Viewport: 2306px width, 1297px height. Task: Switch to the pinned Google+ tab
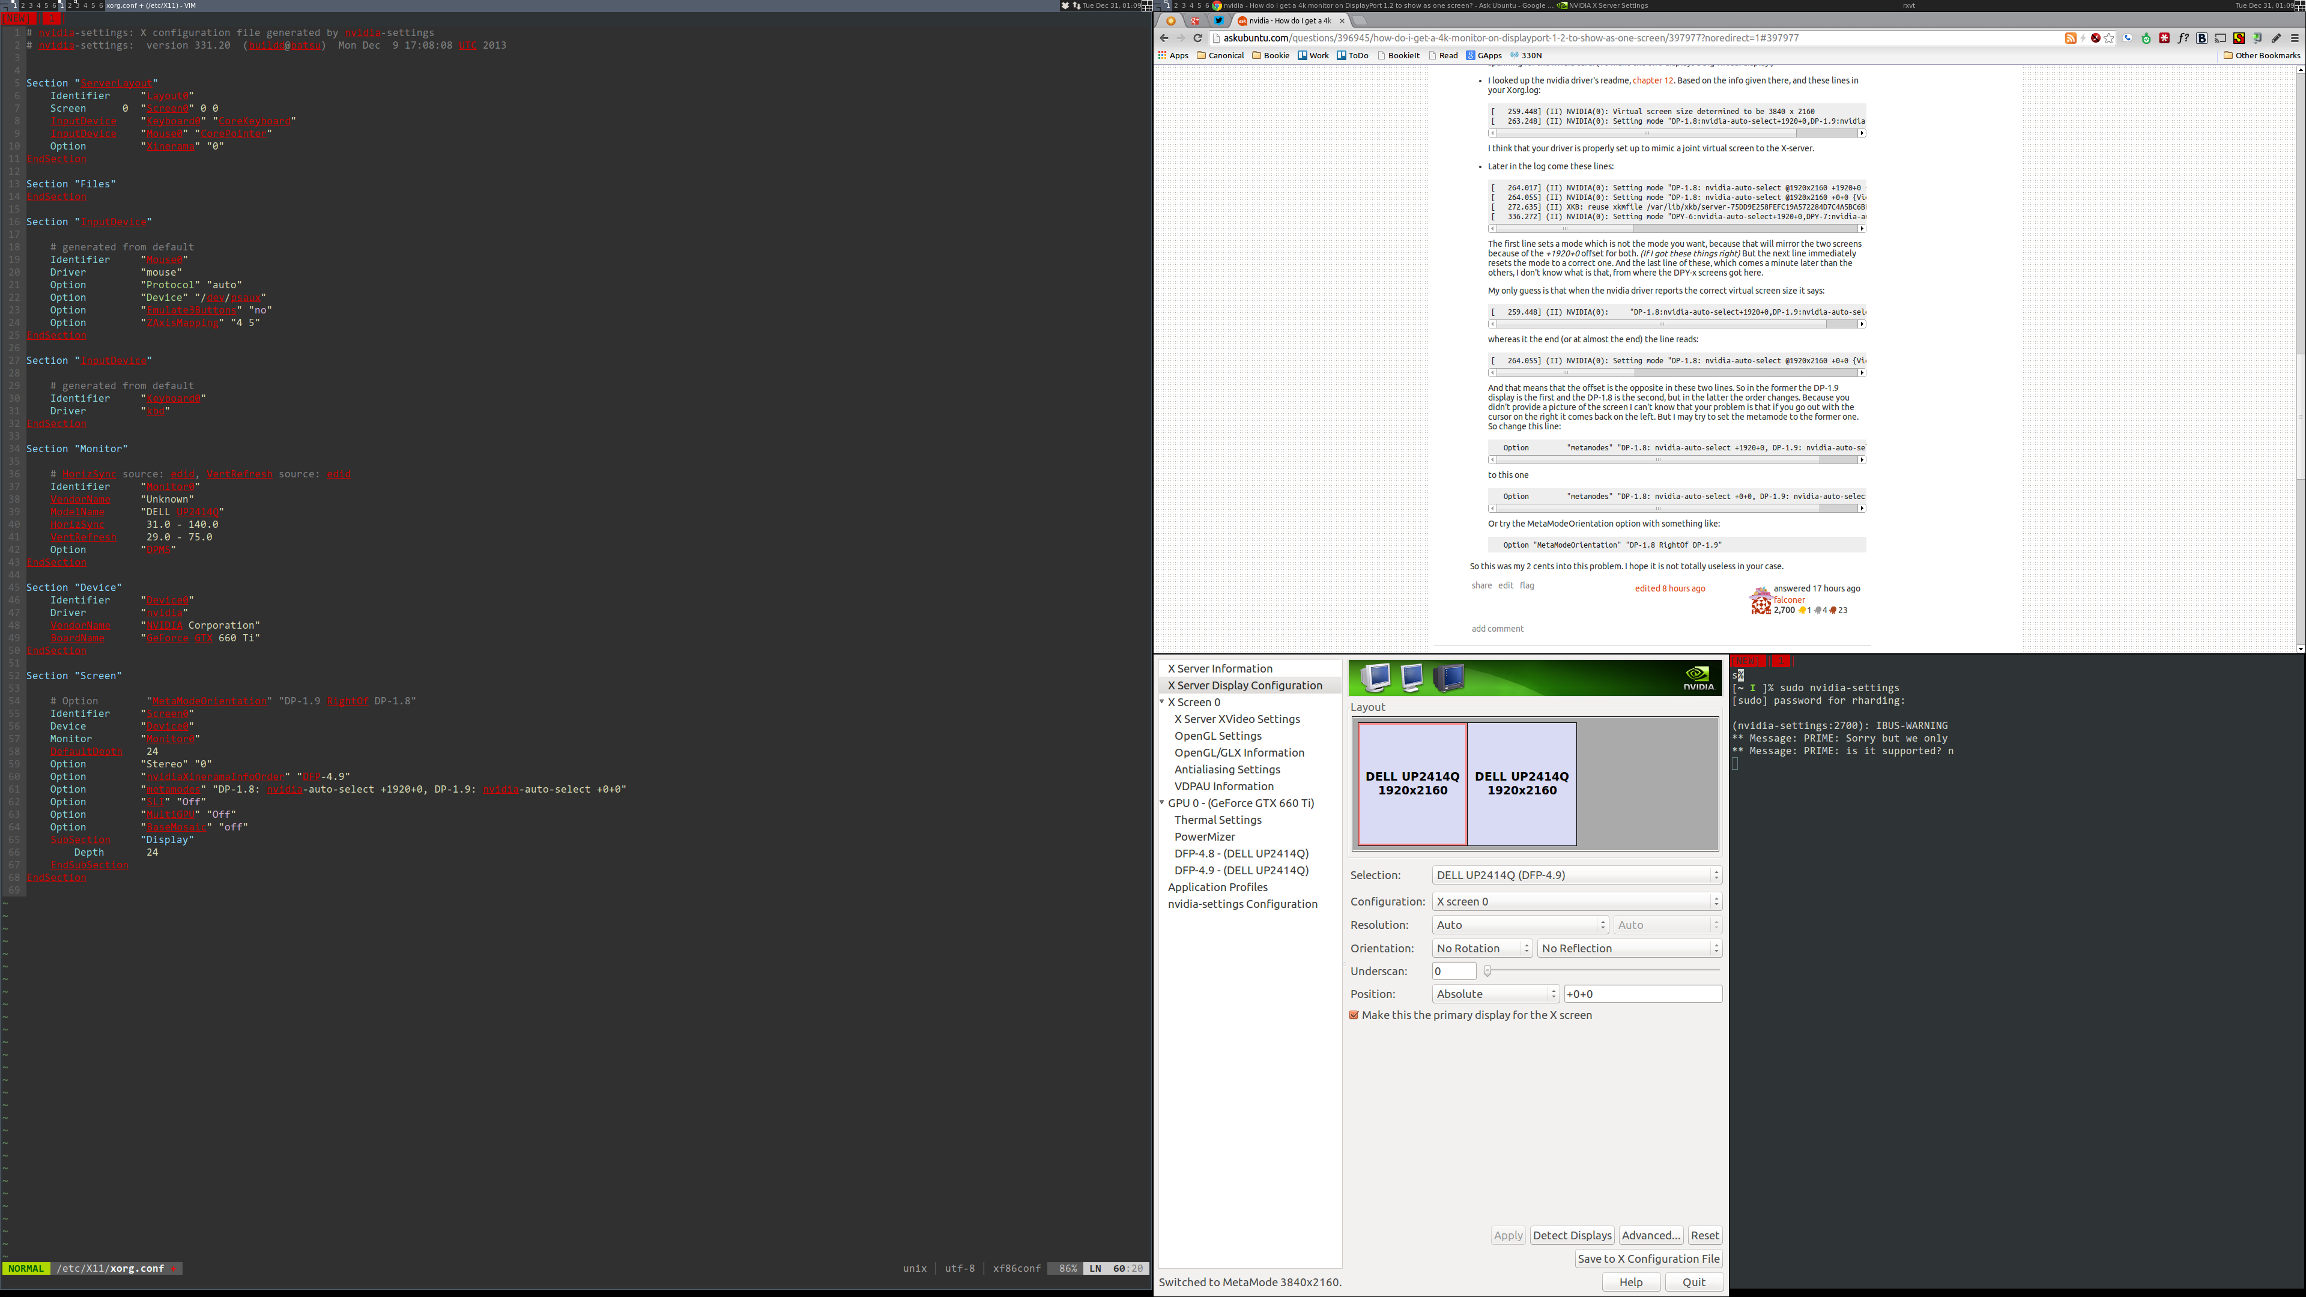tap(1195, 20)
